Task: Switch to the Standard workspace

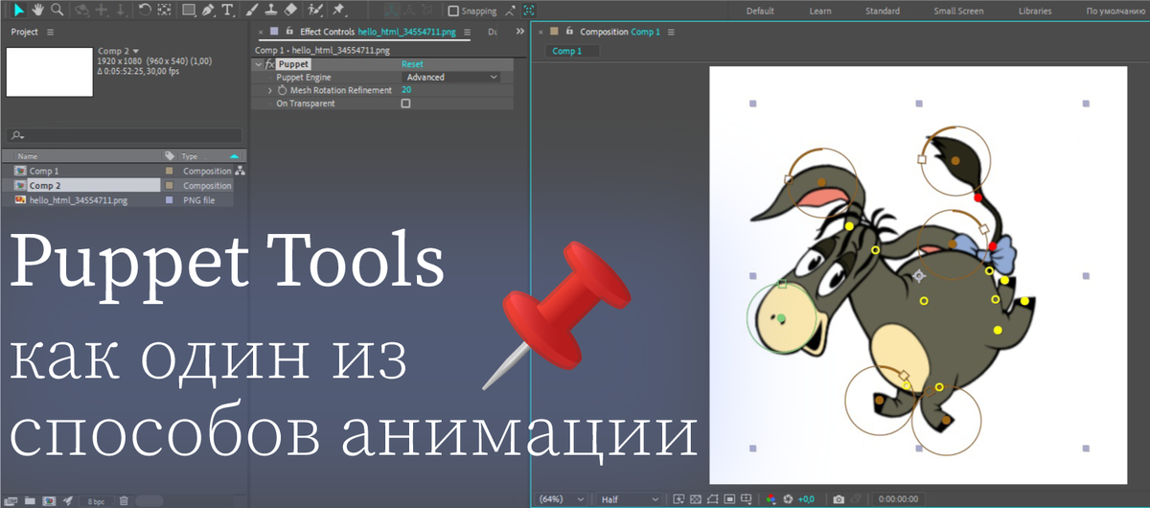Action: coord(883,12)
